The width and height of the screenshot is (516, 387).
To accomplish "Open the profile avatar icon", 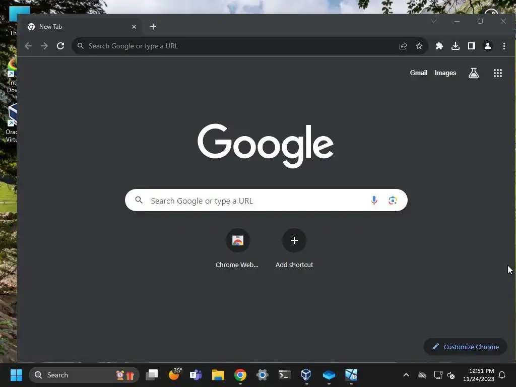I will [488, 46].
